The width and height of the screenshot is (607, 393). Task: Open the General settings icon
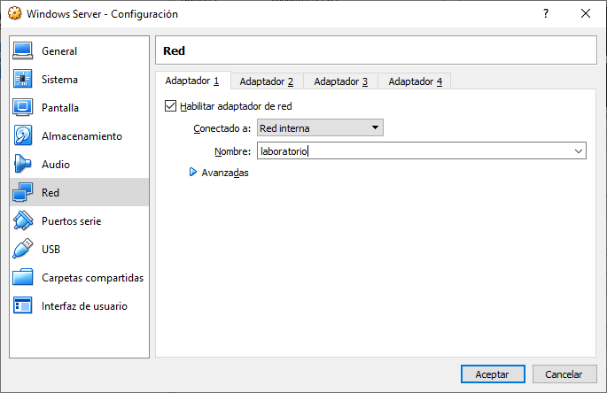point(24,51)
